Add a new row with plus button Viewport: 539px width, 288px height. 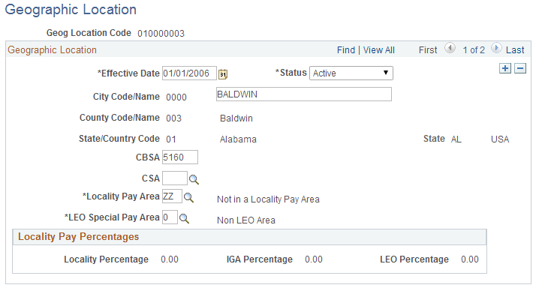coord(505,68)
